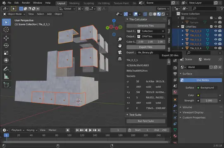The height and width of the screenshot is (148, 224).
Task: Click the outliner filter funnel icon
Action: point(222,9)
